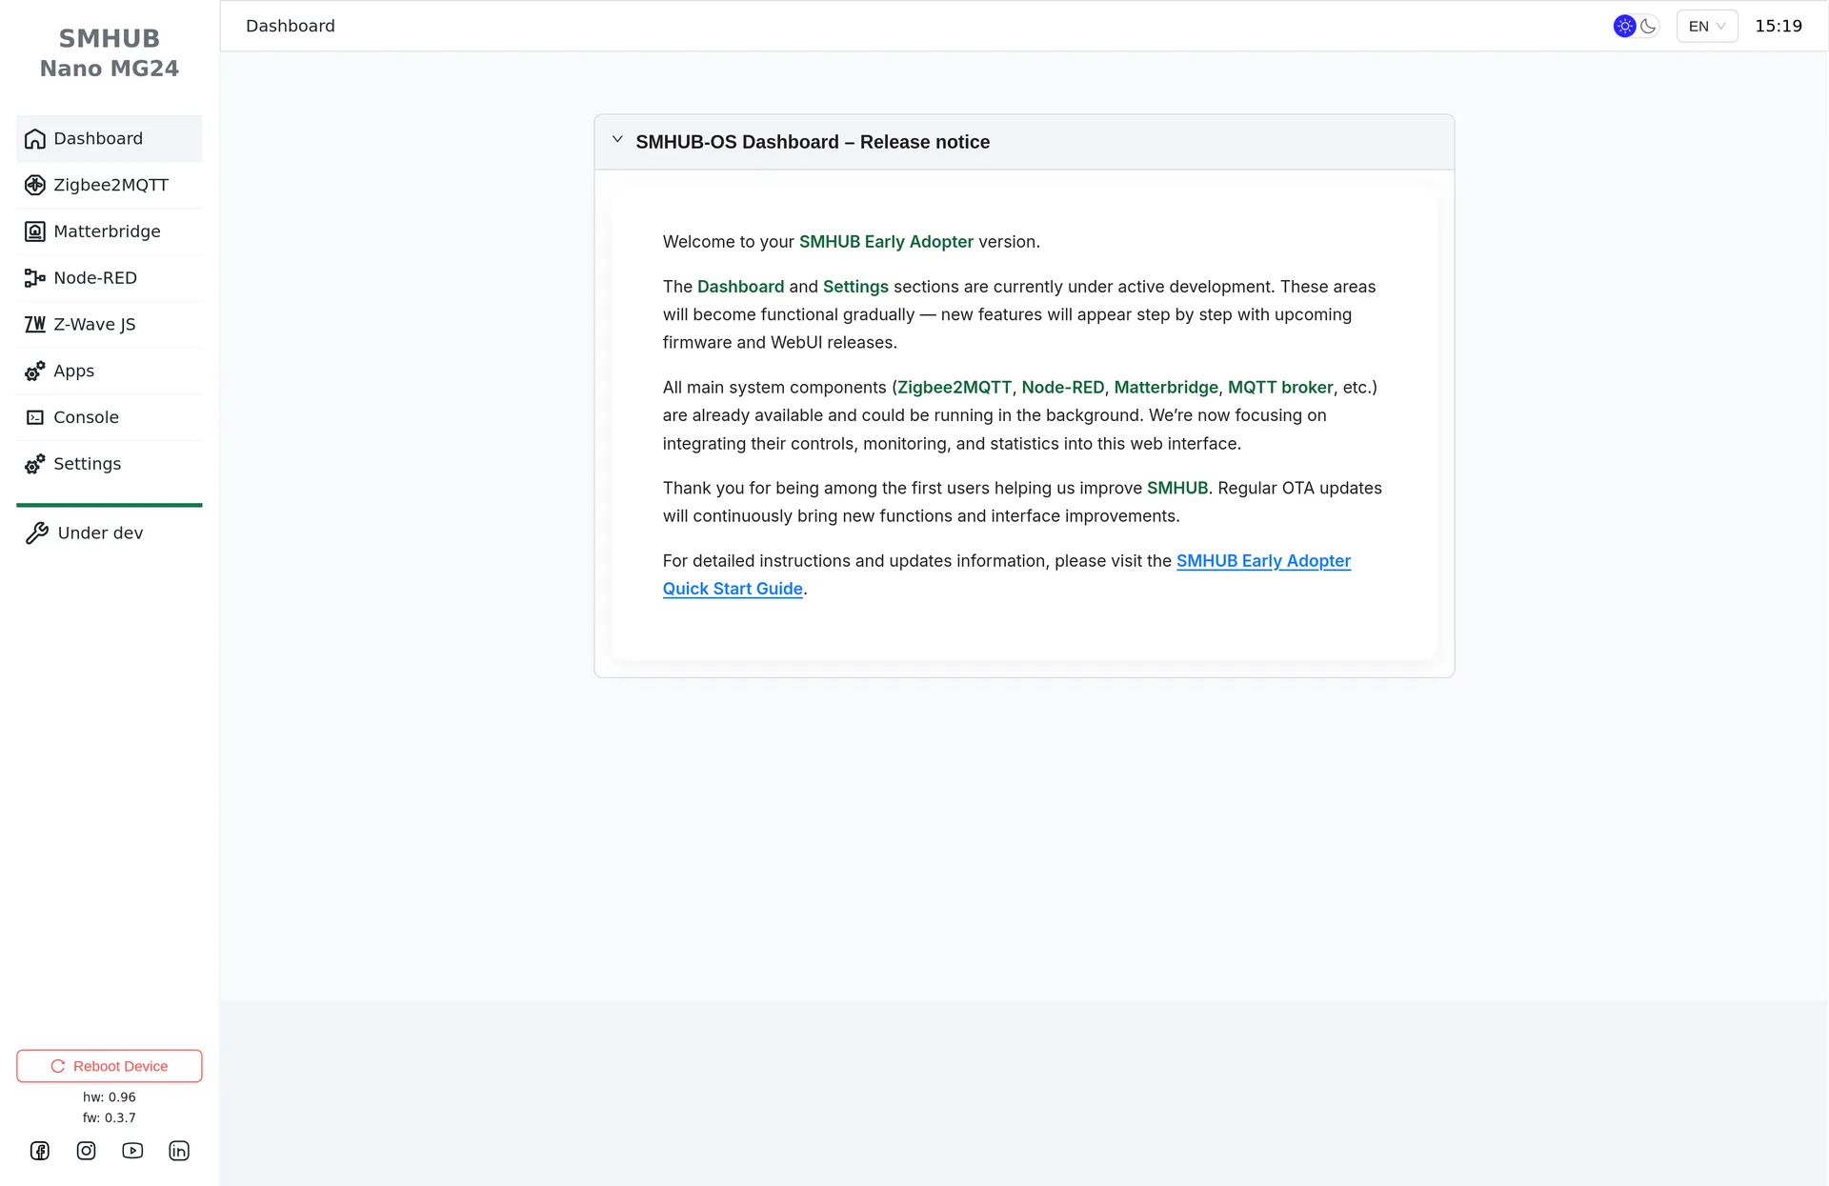Open the EN language dropdown
Screen dimensions: 1829x1186
click(1706, 26)
